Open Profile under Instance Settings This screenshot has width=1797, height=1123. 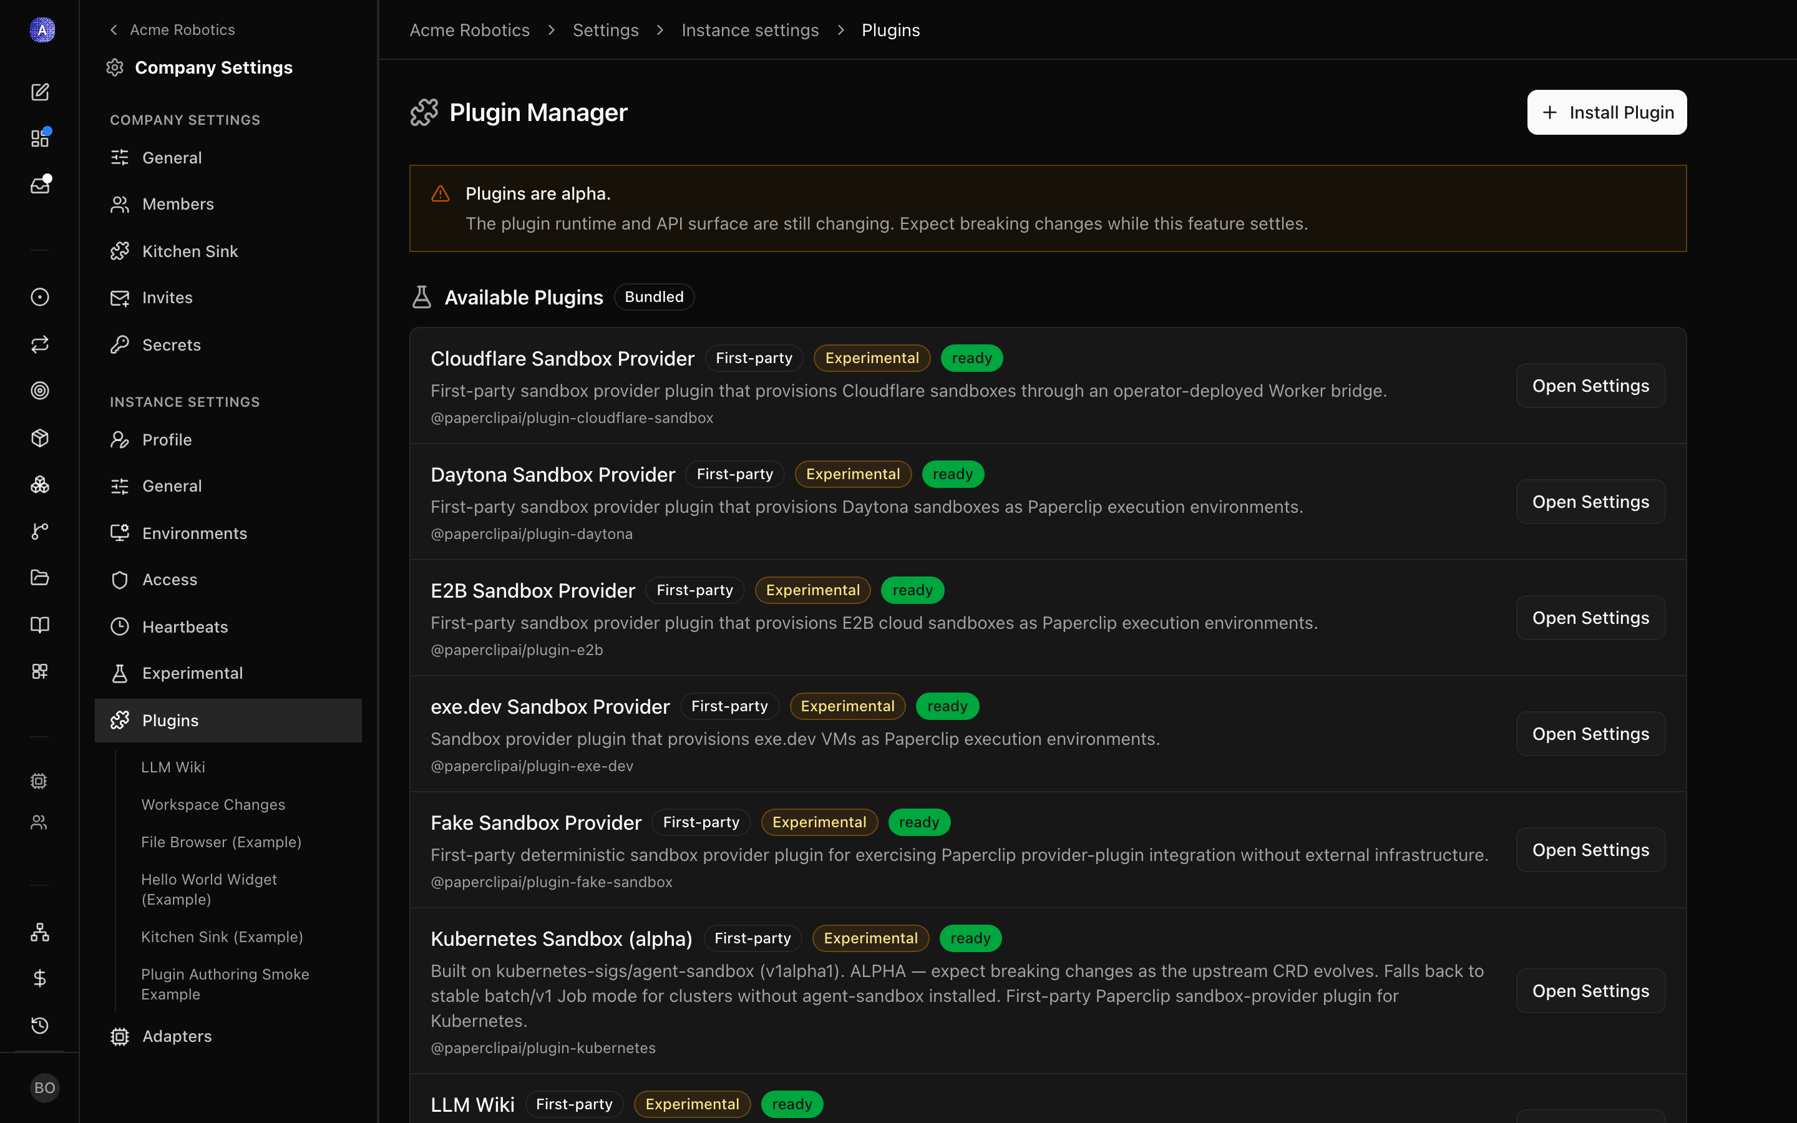click(x=228, y=440)
